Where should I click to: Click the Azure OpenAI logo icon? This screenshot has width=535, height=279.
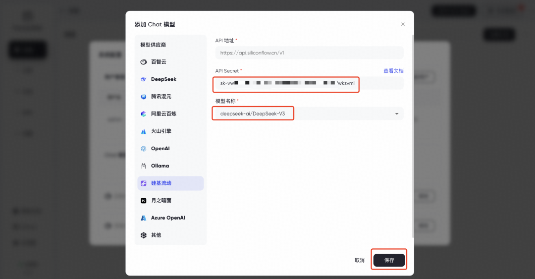(144, 218)
